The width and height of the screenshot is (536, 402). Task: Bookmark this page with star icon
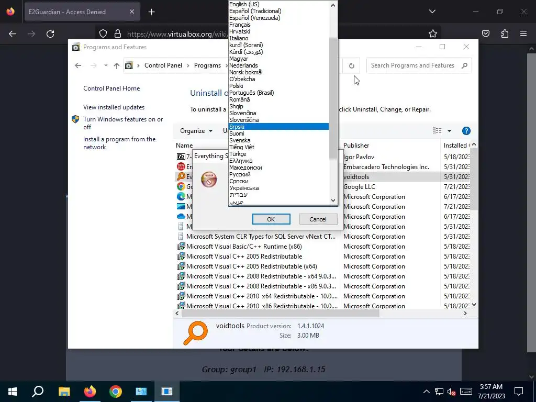click(x=433, y=33)
